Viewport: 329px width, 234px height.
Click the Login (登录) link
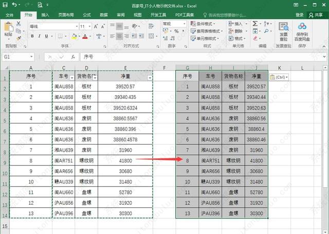(299, 15)
